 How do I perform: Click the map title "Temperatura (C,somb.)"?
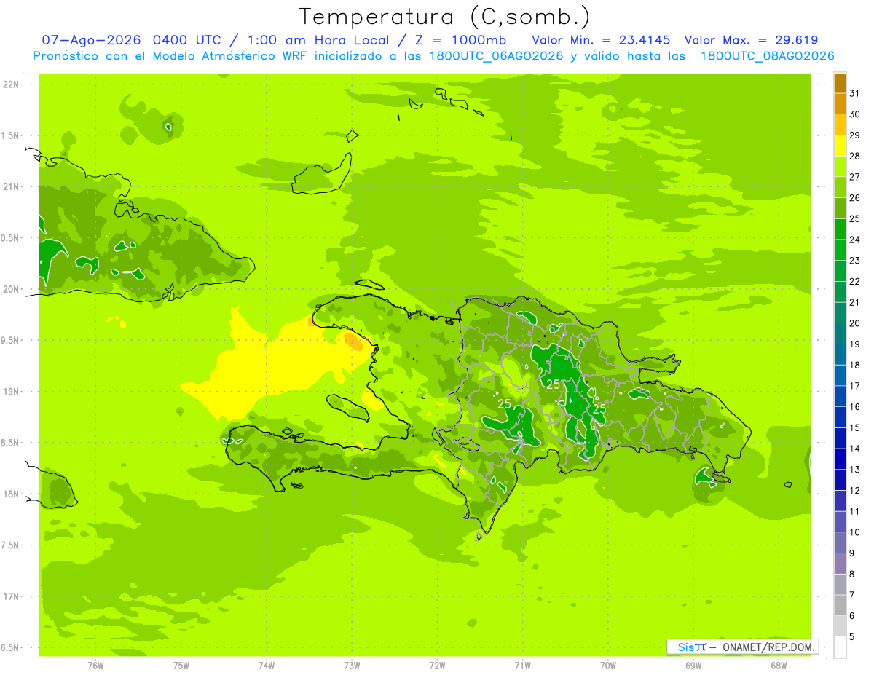[445, 16]
